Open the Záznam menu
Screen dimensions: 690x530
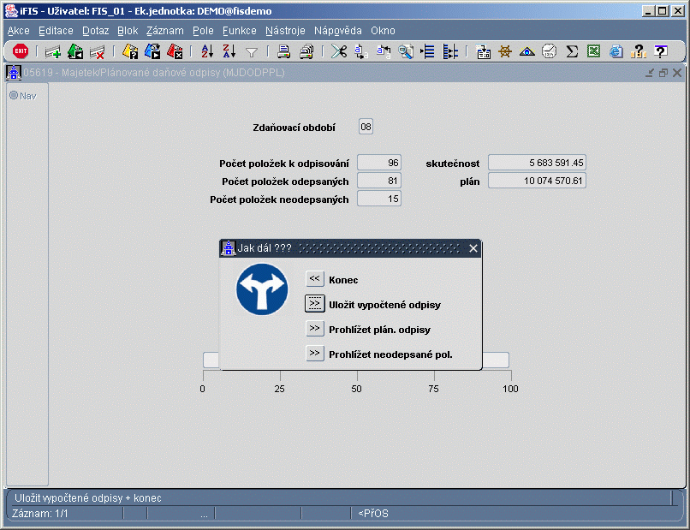point(165,31)
